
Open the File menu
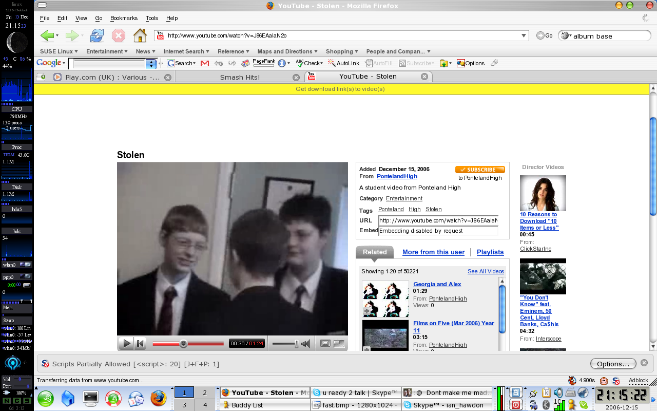(x=45, y=18)
